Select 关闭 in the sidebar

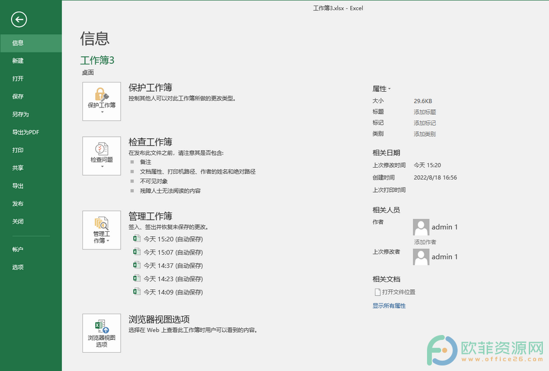pyautogui.click(x=31, y=222)
